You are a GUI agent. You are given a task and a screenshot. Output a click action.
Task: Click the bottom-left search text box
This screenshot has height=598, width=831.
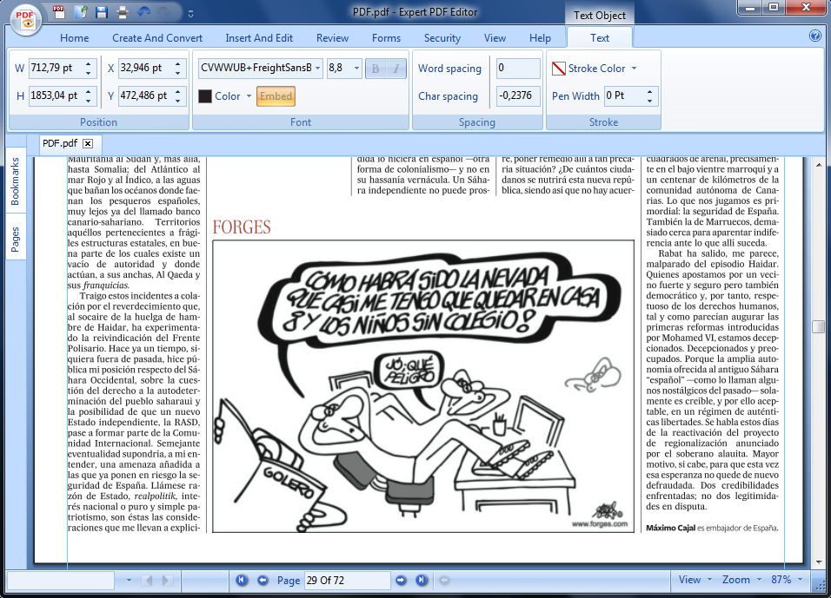pos(61,581)
